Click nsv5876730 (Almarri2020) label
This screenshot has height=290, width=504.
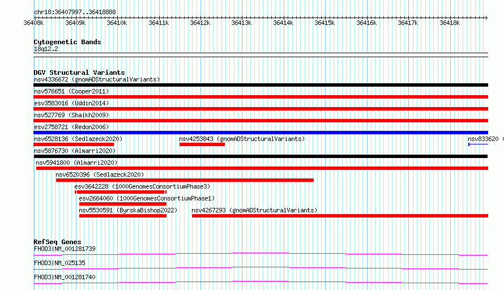coord(75,151)
